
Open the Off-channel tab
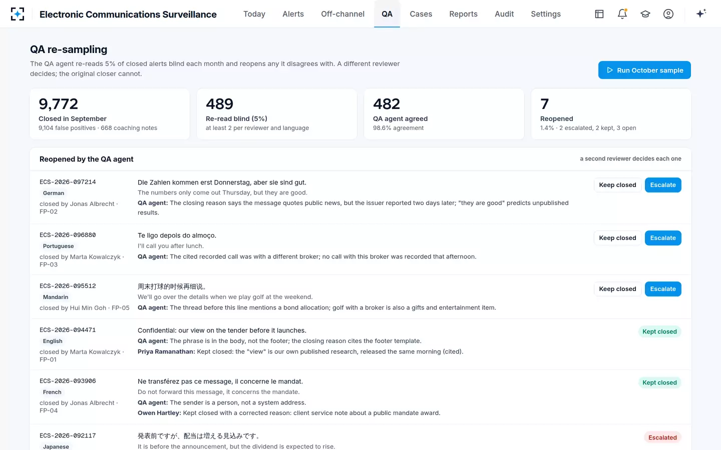(x=342, y=14)
